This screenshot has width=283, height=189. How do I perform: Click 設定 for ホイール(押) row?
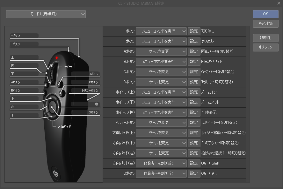click(x=194, y=112)
